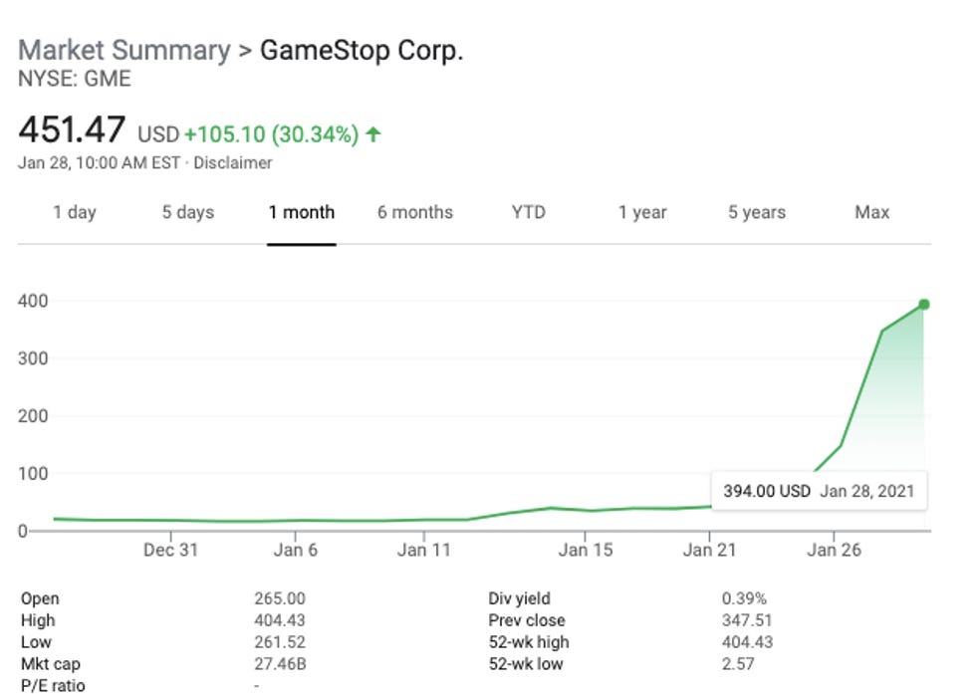Switch to the 5 years tab

tap(757, 212)
